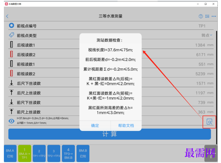
Task: Click the red ruler icon for 后视读数2
Action: click(12, 54)
